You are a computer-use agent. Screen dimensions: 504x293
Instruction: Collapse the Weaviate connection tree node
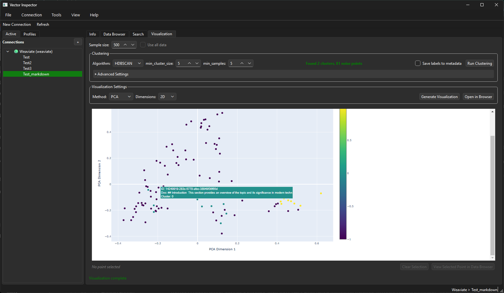(8, 51)
